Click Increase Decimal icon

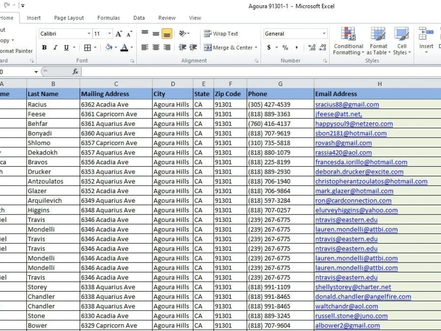pos(312,47)
